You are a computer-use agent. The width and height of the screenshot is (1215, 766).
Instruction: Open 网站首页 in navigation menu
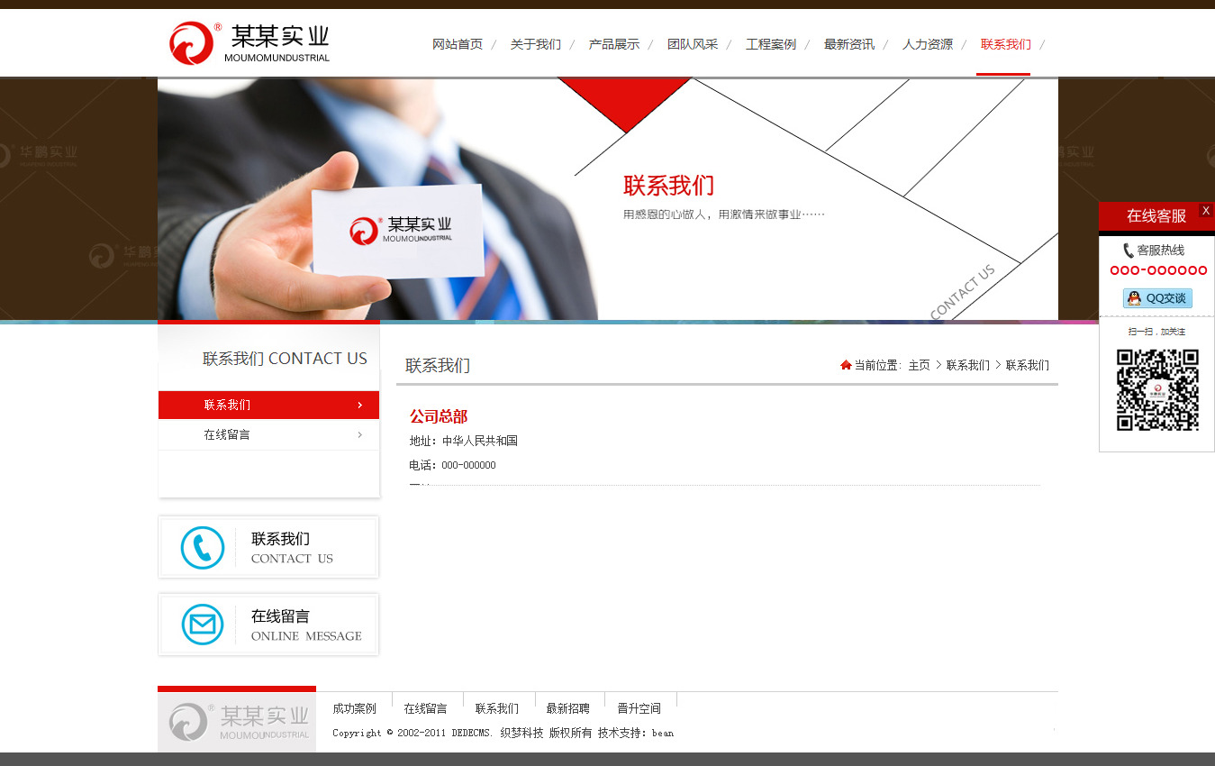(x=458, y=44)
